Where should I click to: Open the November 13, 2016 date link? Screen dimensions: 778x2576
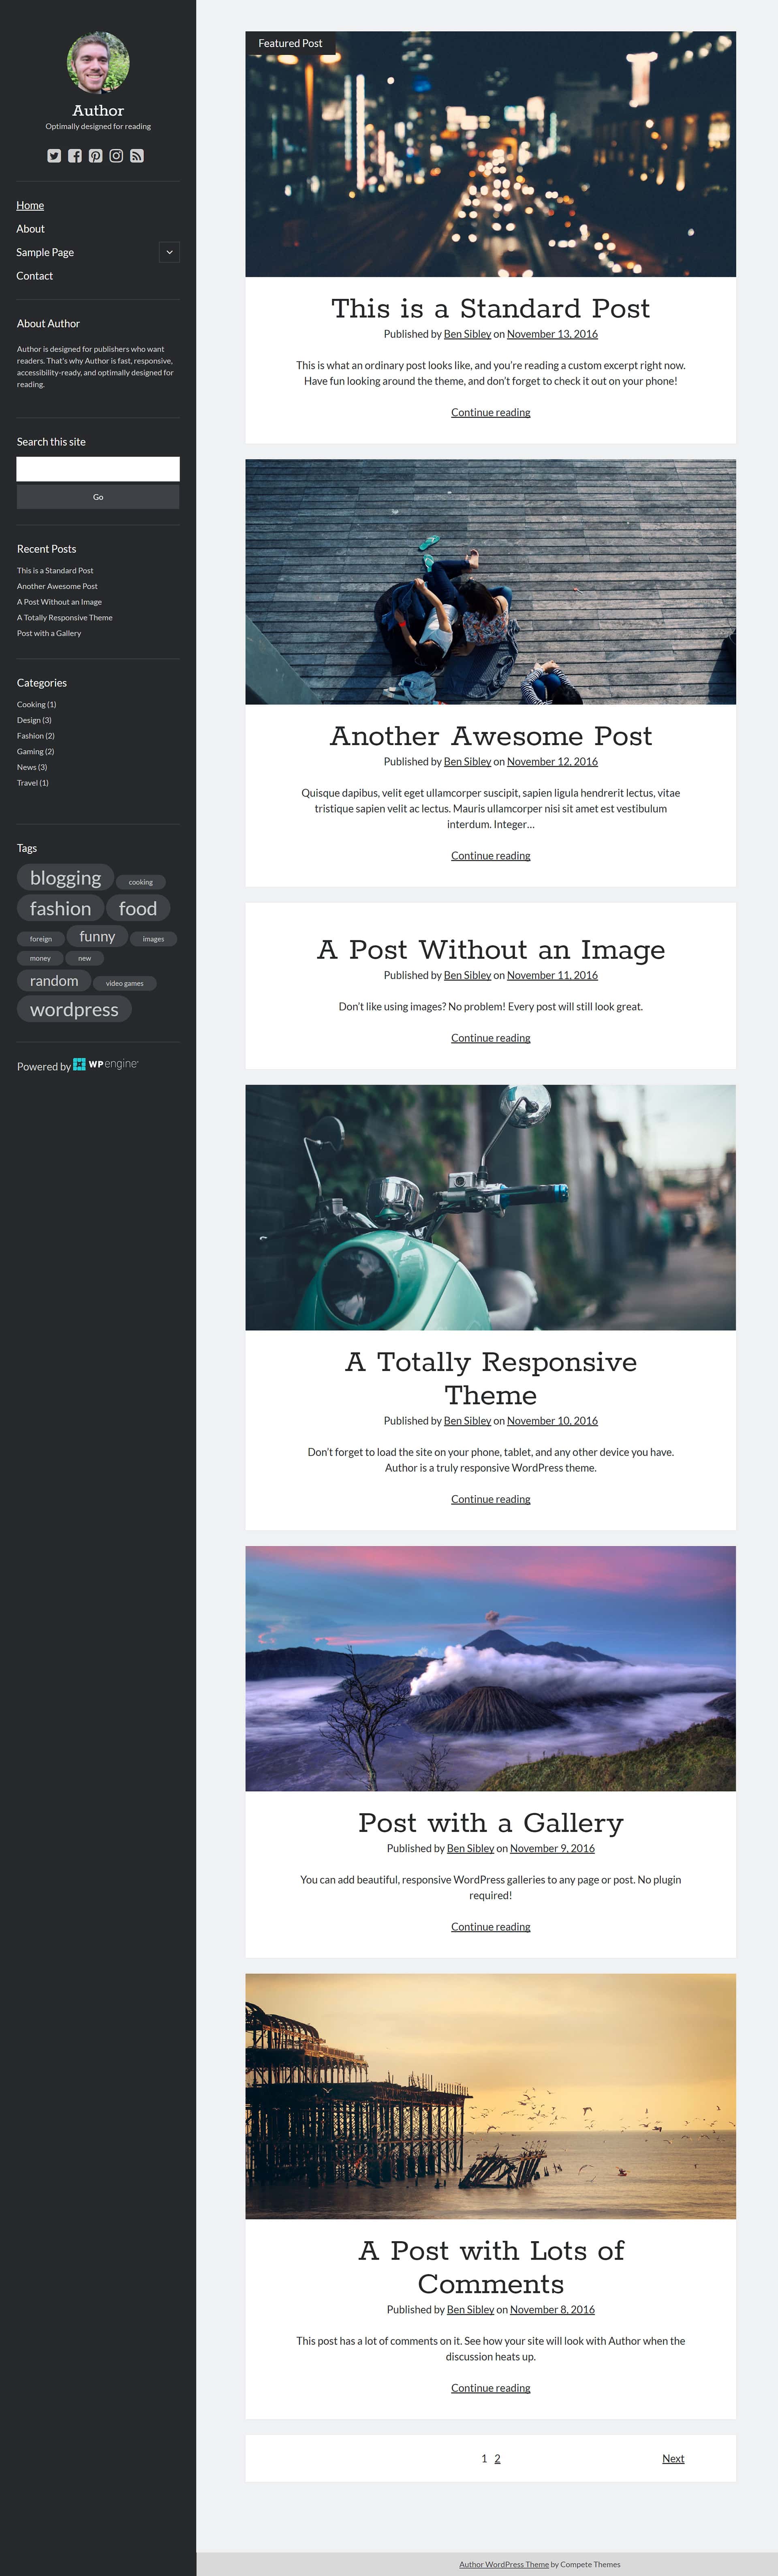point(552,334)
